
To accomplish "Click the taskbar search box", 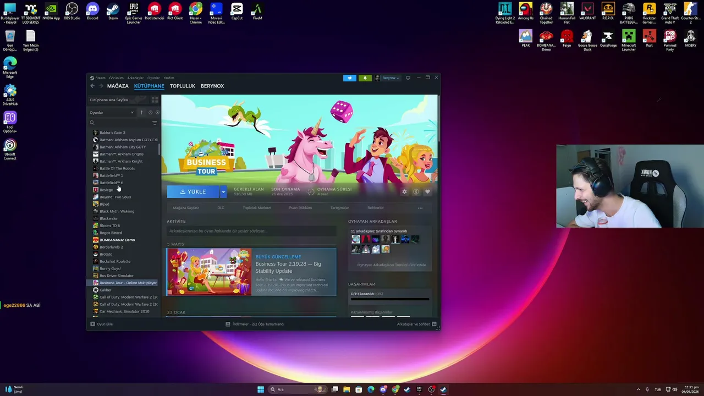I will point(297,389).
